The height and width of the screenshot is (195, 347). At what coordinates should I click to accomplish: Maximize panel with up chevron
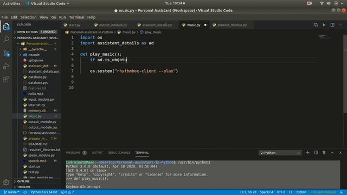point(332,153)
